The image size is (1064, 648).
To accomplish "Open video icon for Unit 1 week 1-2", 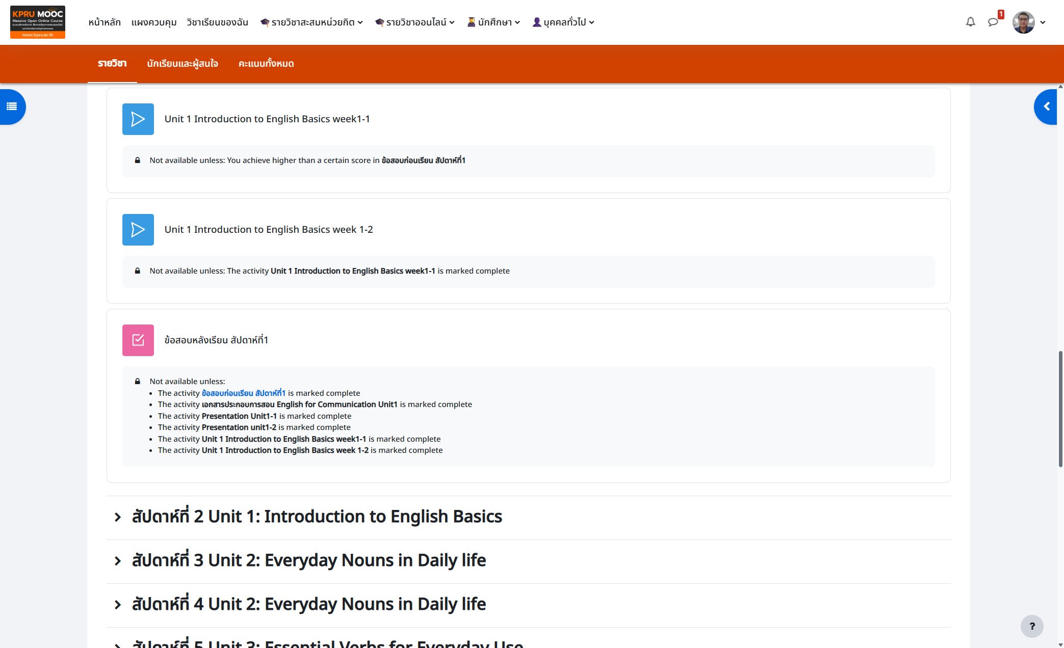I will click(x=138, y=230).
